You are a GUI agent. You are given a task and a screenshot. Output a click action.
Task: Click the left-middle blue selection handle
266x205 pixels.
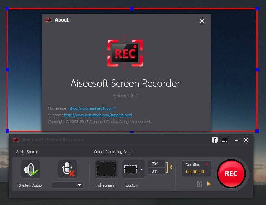[7, 70]
